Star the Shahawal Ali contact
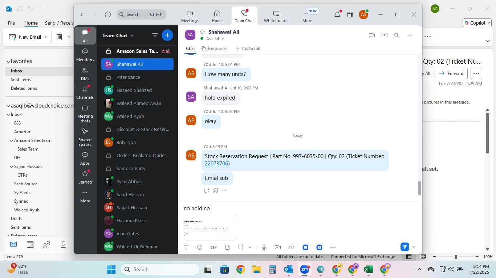Image resolution: width=496 pixels, height=278 pixels. click(x=203, y=32)
